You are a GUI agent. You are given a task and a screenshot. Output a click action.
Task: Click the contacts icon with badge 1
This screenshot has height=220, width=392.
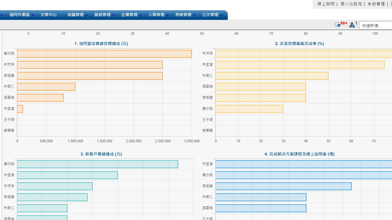[x=352, y=25]
